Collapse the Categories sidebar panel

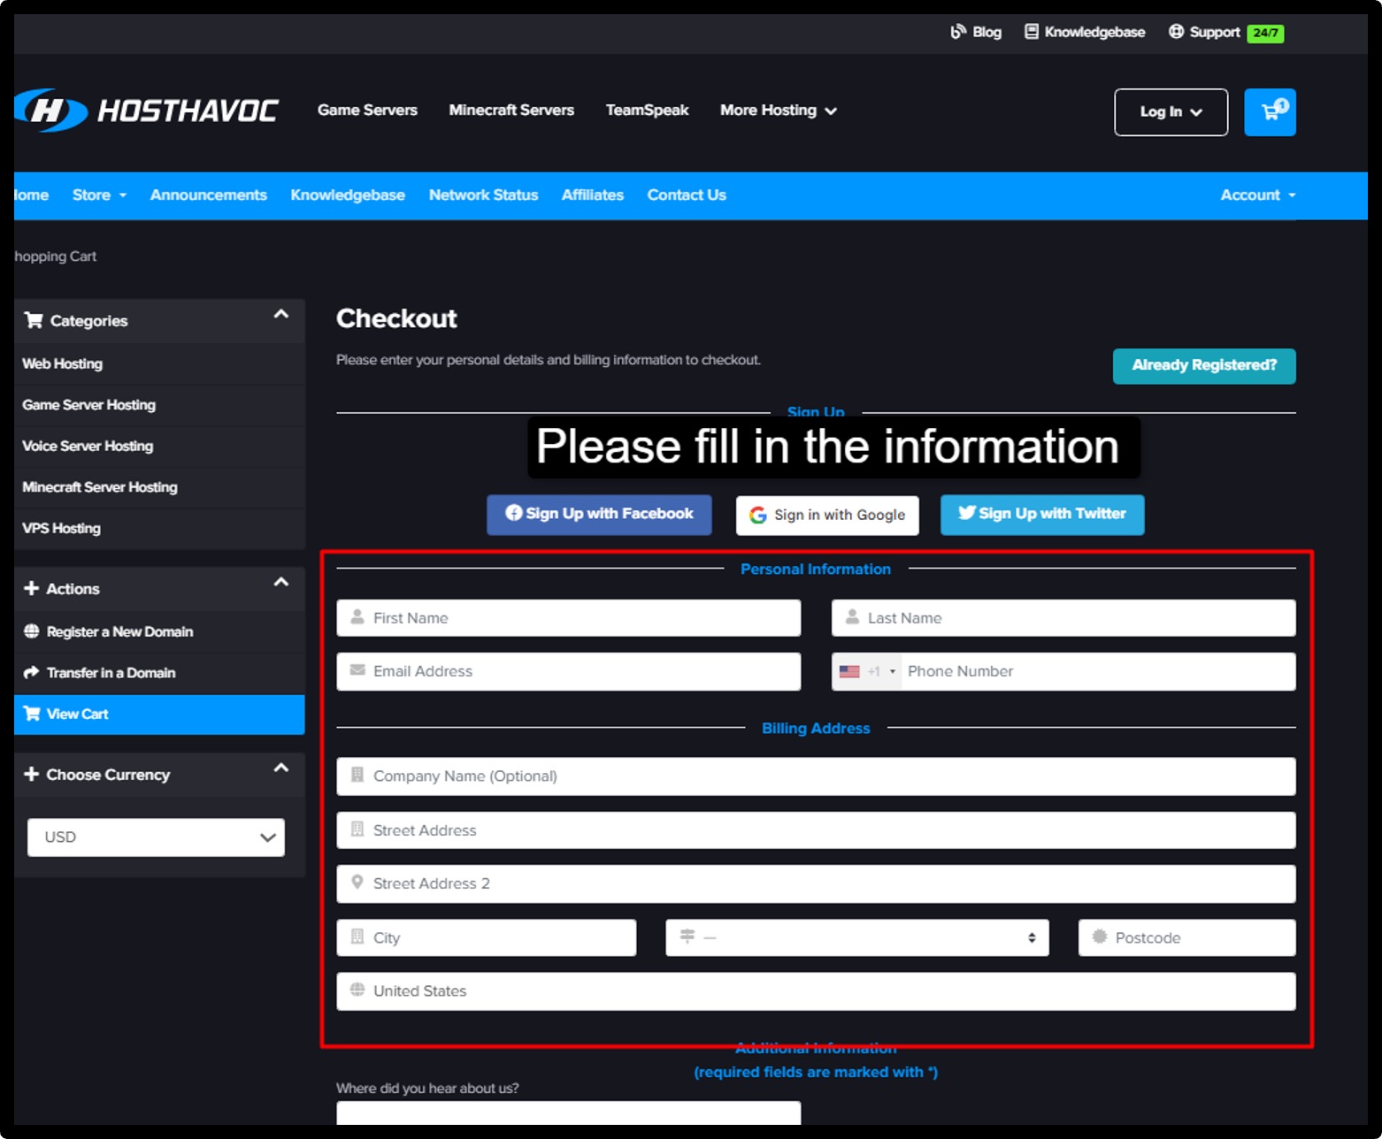click(281, 313)
